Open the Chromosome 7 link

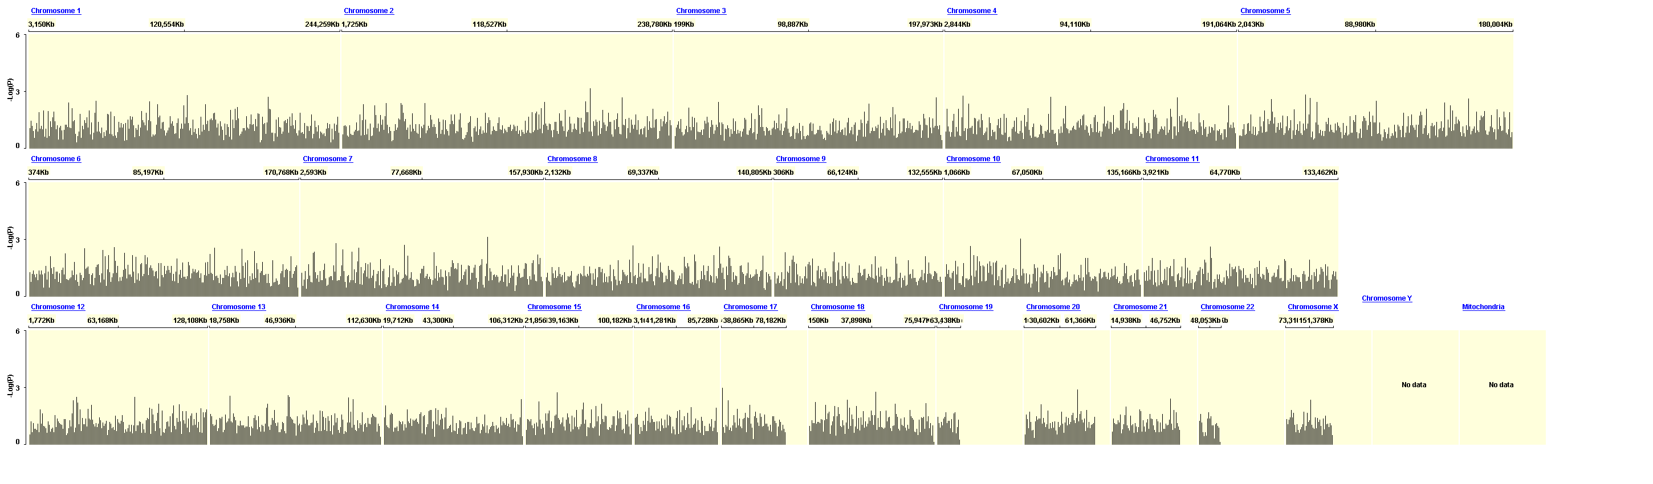328,159
